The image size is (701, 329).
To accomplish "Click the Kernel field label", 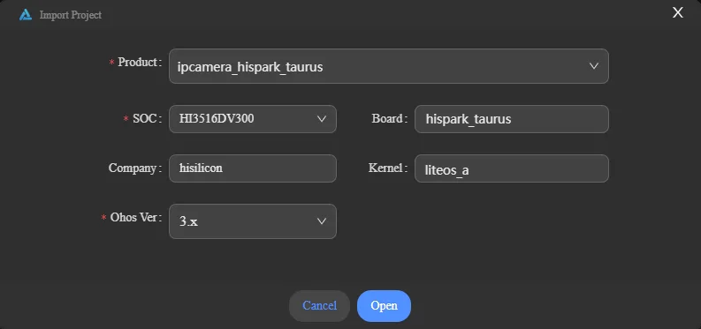I will (388, 168).
